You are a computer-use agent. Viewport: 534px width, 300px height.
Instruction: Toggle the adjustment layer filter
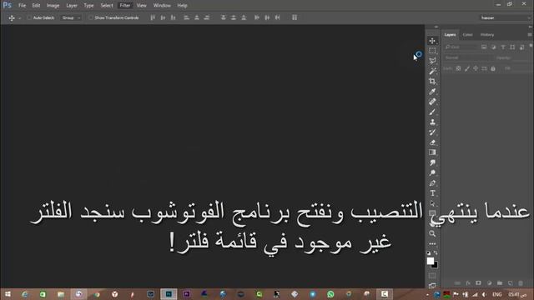tap(493, 47)
